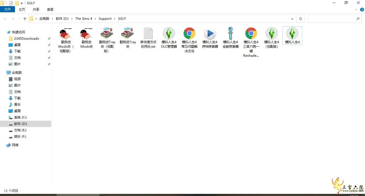Click the Up one level arrow
The height and width of the screenshot is (196, 365).
(x=25, y=19)
